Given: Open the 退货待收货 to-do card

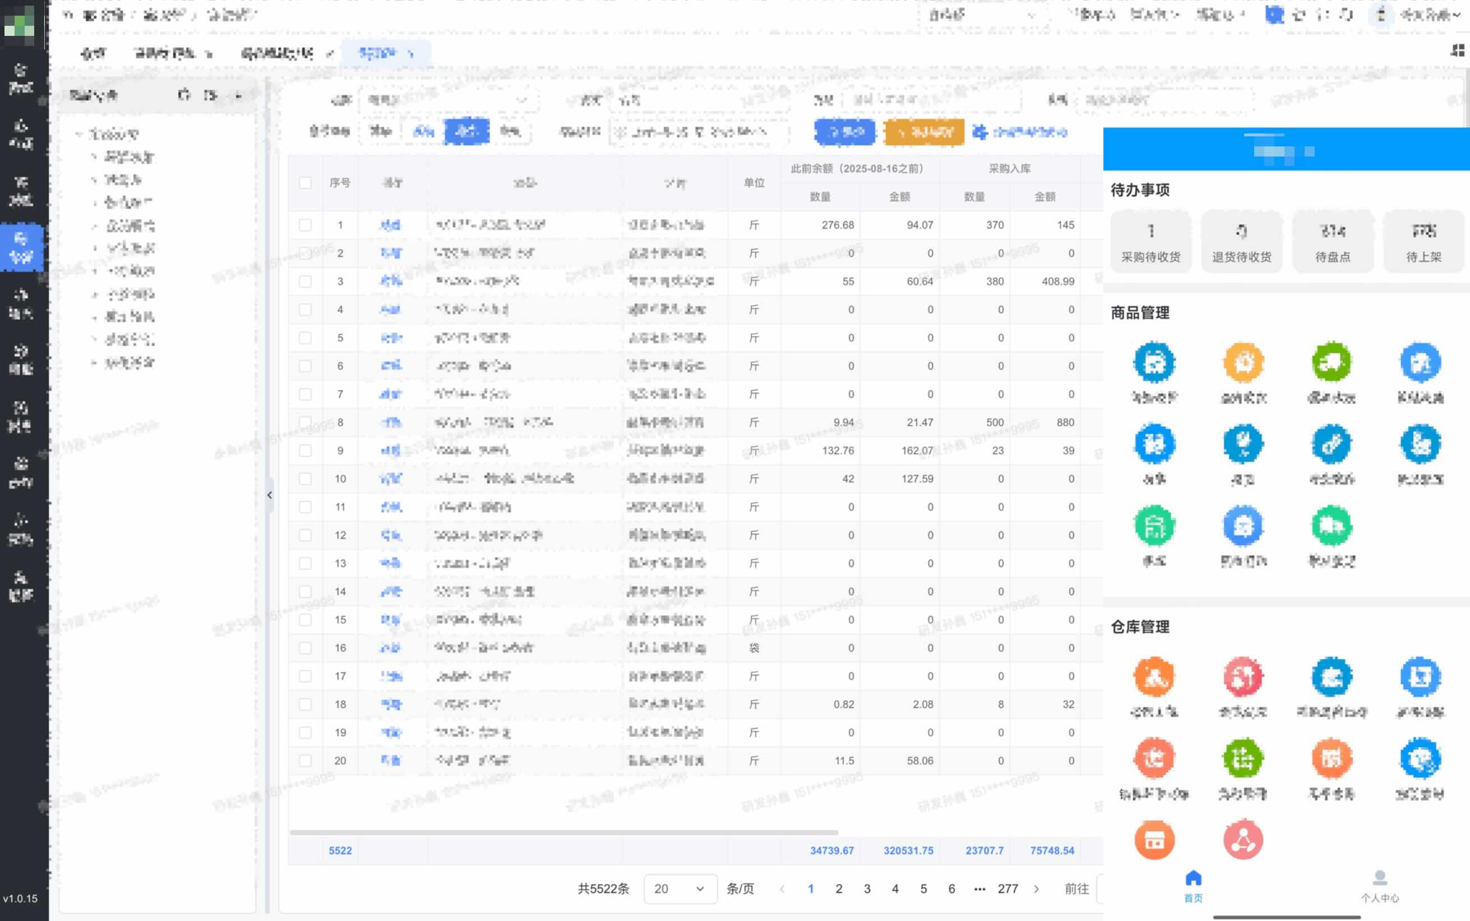Looking at the screenshot, I should (1241, 242).
